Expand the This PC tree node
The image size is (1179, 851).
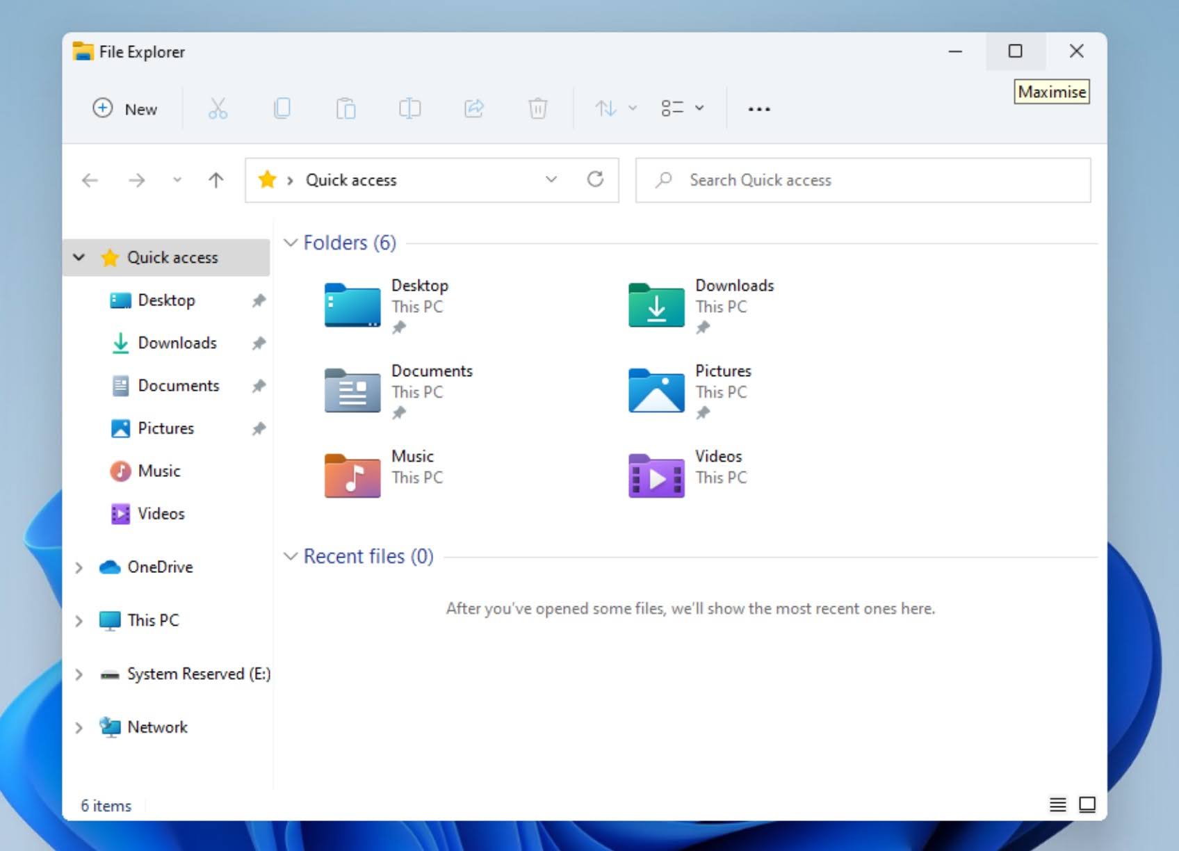(x=79, y=620)
